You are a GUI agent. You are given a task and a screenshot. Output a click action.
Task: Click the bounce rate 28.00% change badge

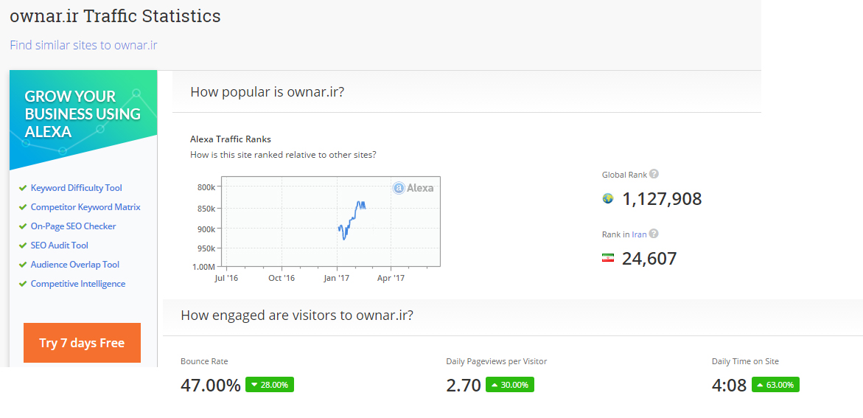[270, 384]
